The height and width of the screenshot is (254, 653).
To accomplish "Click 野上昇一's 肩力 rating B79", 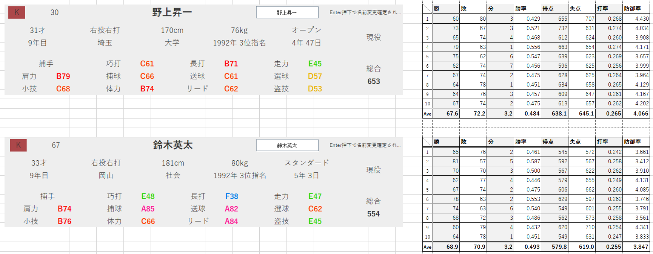I will point(63,76).
